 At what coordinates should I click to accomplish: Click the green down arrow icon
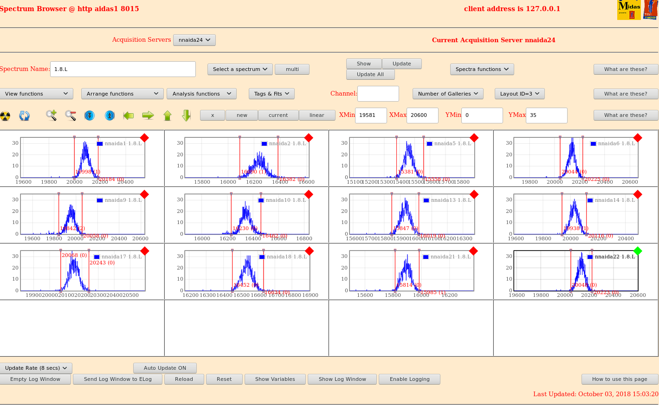(187, 116)
